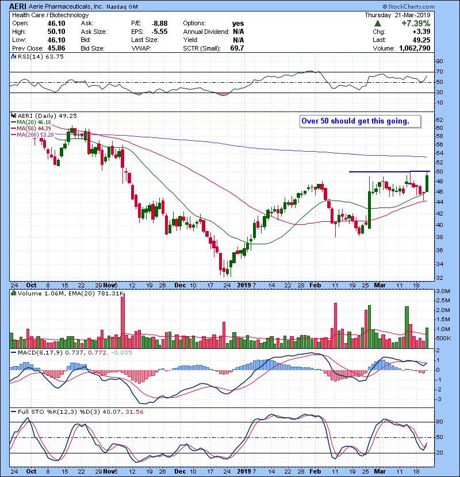Click the 500K volume axis label
Image resolution: width=460 pixels, height=477 pixels.
pyautogui.click(x=443, y=338)
